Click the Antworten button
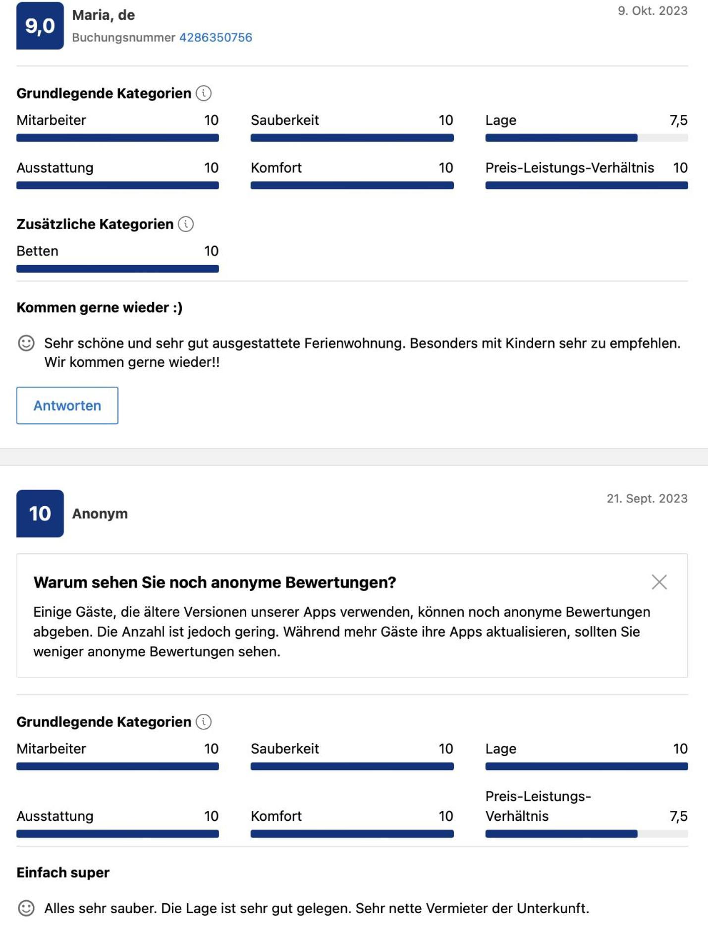Image resolution: width=708 pixels, height=928 pixels. click(x=67, y=406)
